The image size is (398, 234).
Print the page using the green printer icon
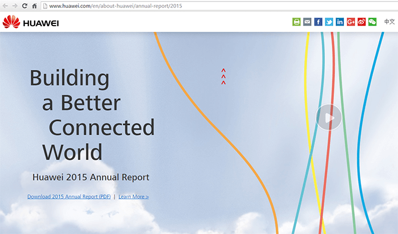click(x=296, y=22)
